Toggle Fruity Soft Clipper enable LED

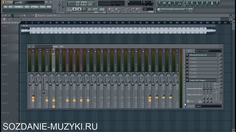(218, 80)
